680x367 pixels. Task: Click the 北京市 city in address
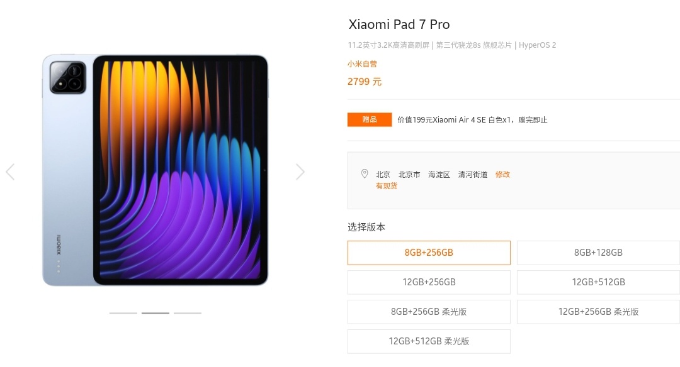click(x=409, y=175)
